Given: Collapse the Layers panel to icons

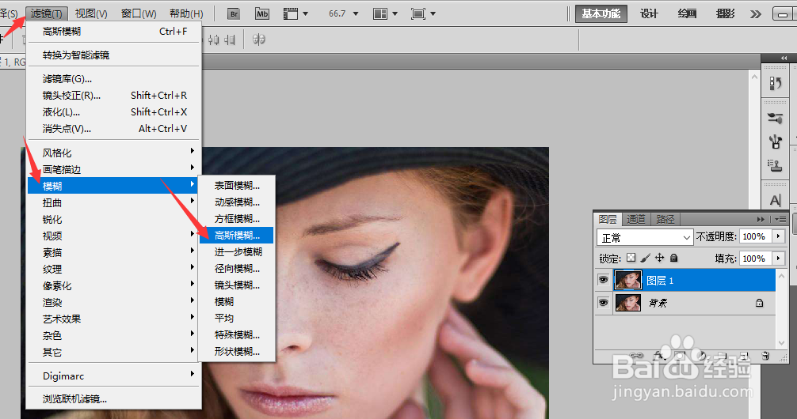Looking at the screenshot, I should pos(761,219).
